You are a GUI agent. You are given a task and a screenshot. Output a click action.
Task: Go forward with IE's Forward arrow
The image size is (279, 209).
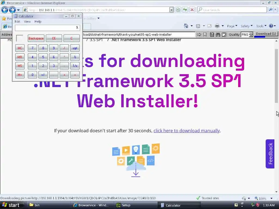click(12, 10)
